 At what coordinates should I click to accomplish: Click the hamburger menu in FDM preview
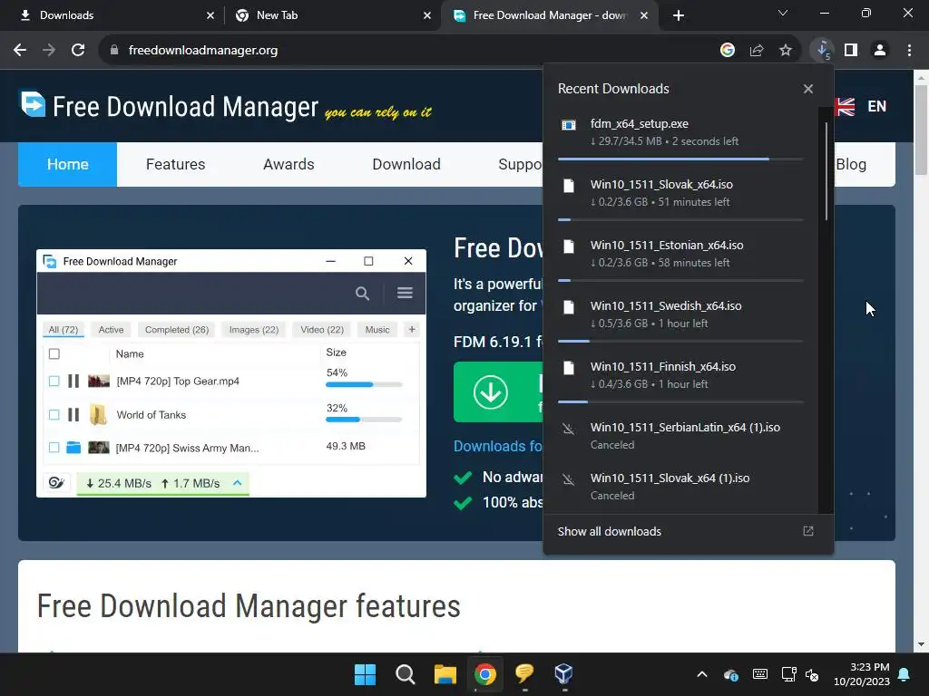pyautogui.click(x=405, y=293)
